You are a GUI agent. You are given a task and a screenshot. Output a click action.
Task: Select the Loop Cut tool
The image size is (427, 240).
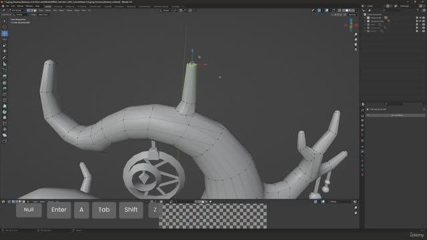tap(5, 95)
